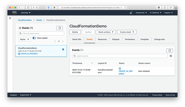Screen dimensions: 185x107
Task: Expand the Create stack dropdown
Action: tap(127, 32)
